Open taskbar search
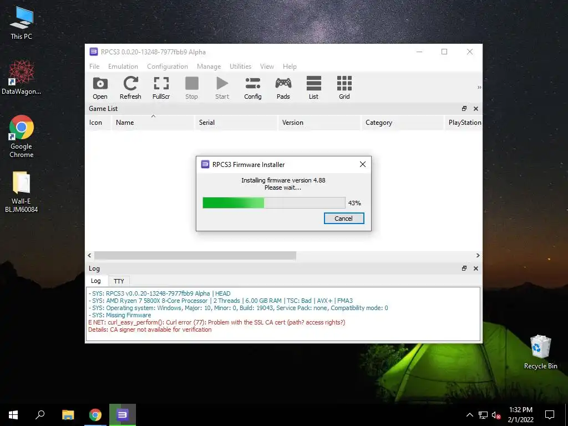The height and width of the screenshot is (426, 568). click(x=40, y=415)
